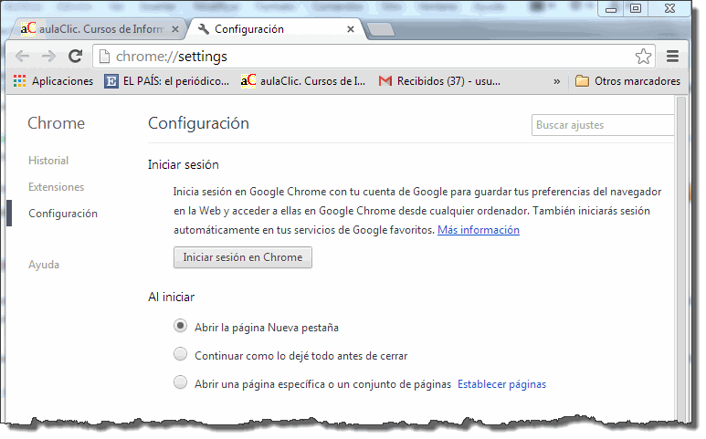Reload the current page
This screenshot has height=439, width=706.
(x=75, y=57)
